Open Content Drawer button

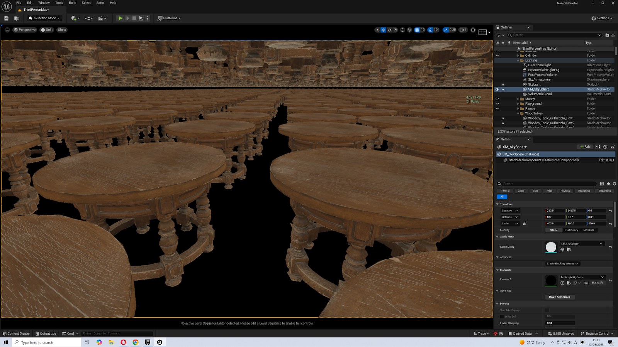pyautogui.click(x=16, y=334)
